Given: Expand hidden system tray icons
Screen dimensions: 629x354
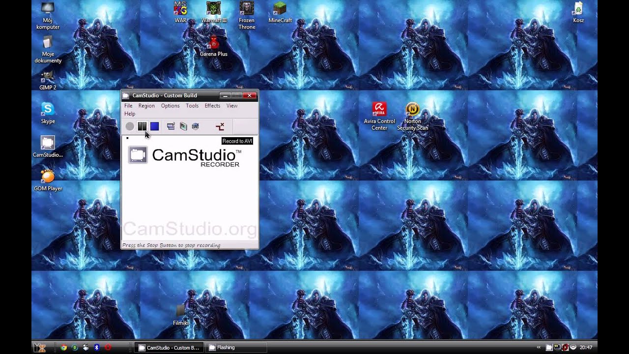Looking at the screenshot, I should tap(539, 348).
